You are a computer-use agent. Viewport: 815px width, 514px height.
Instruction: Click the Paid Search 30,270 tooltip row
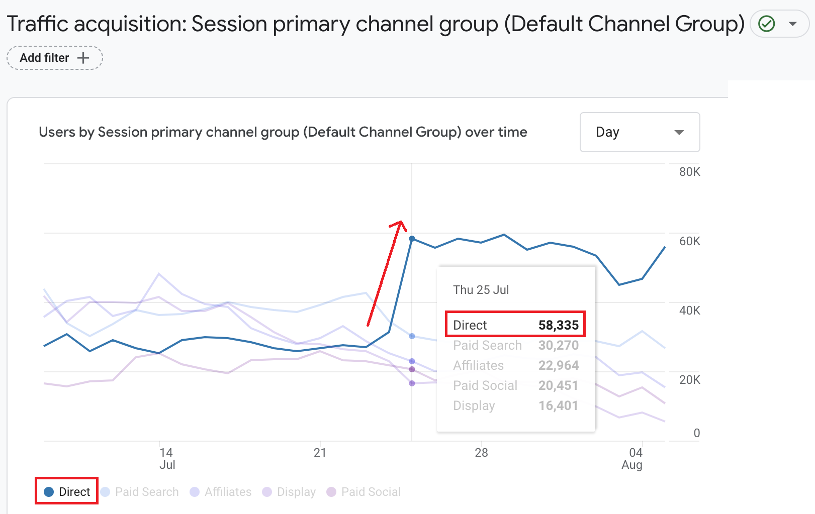tap(515, 345)
